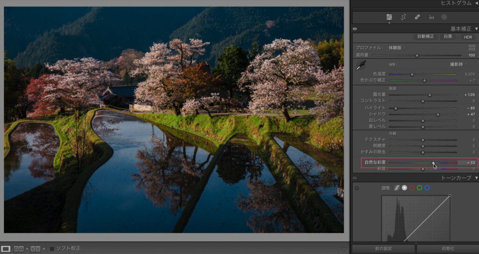Open the profile browser grid icon
Screen dimensions: 479x254
click(x=472, y=48)
